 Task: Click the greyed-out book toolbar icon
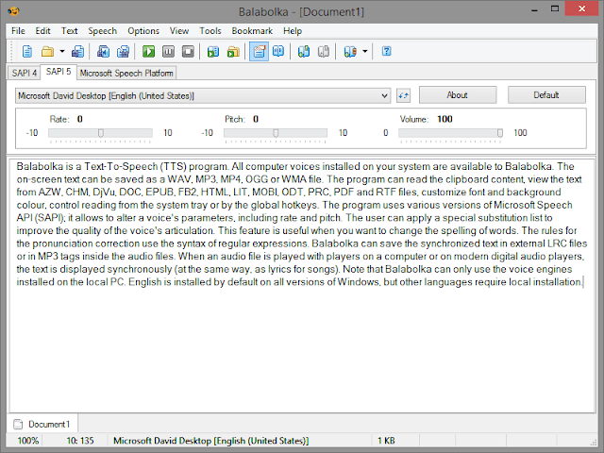[x=323, y=51]
